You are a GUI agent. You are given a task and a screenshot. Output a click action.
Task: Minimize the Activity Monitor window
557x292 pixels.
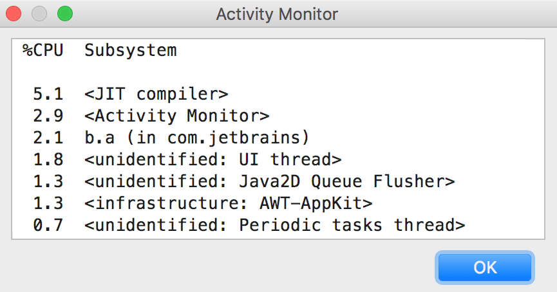pyautogui.click(x=39, y=14)
